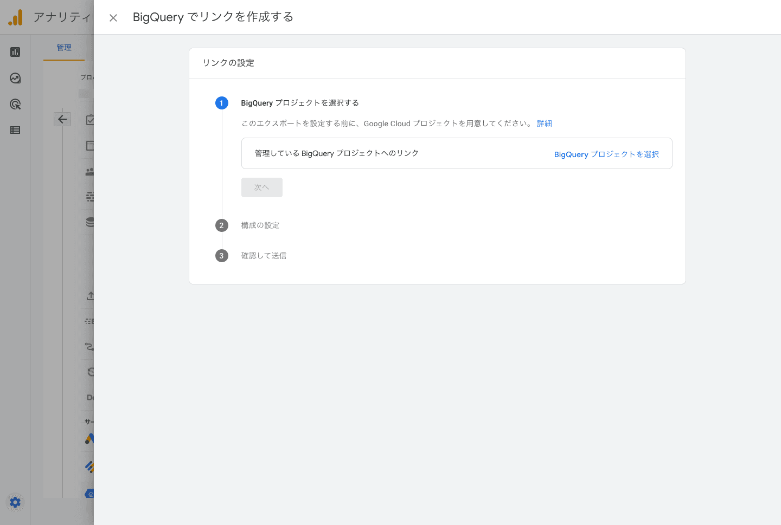Click the data import upload icon

[90, 296]
